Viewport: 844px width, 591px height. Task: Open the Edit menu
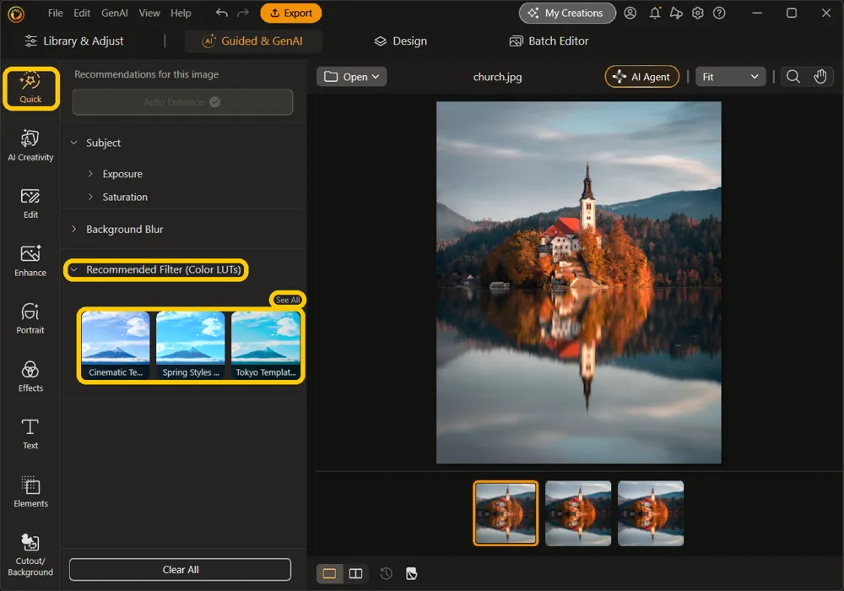82,13
